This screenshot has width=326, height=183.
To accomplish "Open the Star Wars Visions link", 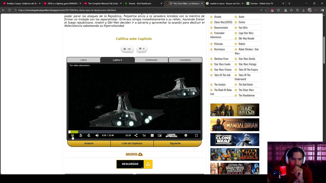I will pyautogui.click(x=223, y=70).
